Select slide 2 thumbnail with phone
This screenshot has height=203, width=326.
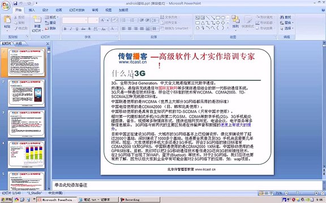(x=27, y=93)
